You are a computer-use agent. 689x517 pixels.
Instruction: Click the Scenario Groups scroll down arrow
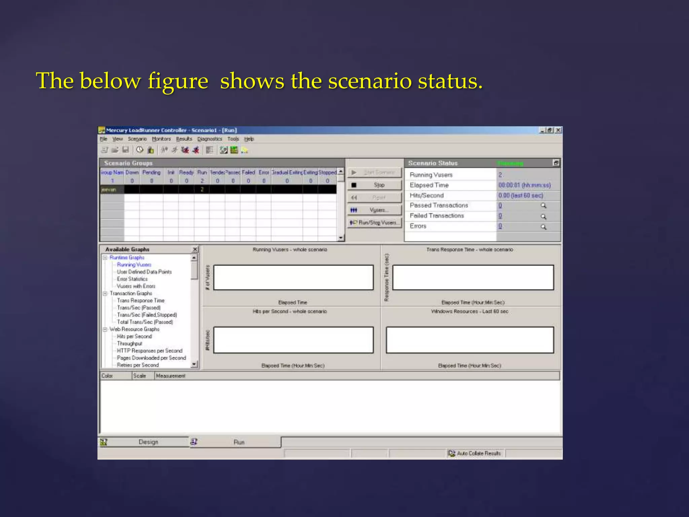pyautogui.click(x=341, y=238)
